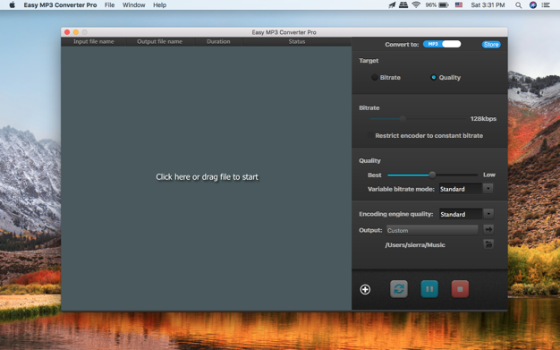Click the Output file name column header
This screenshot has height=350, width=560.
pos(159,41)
